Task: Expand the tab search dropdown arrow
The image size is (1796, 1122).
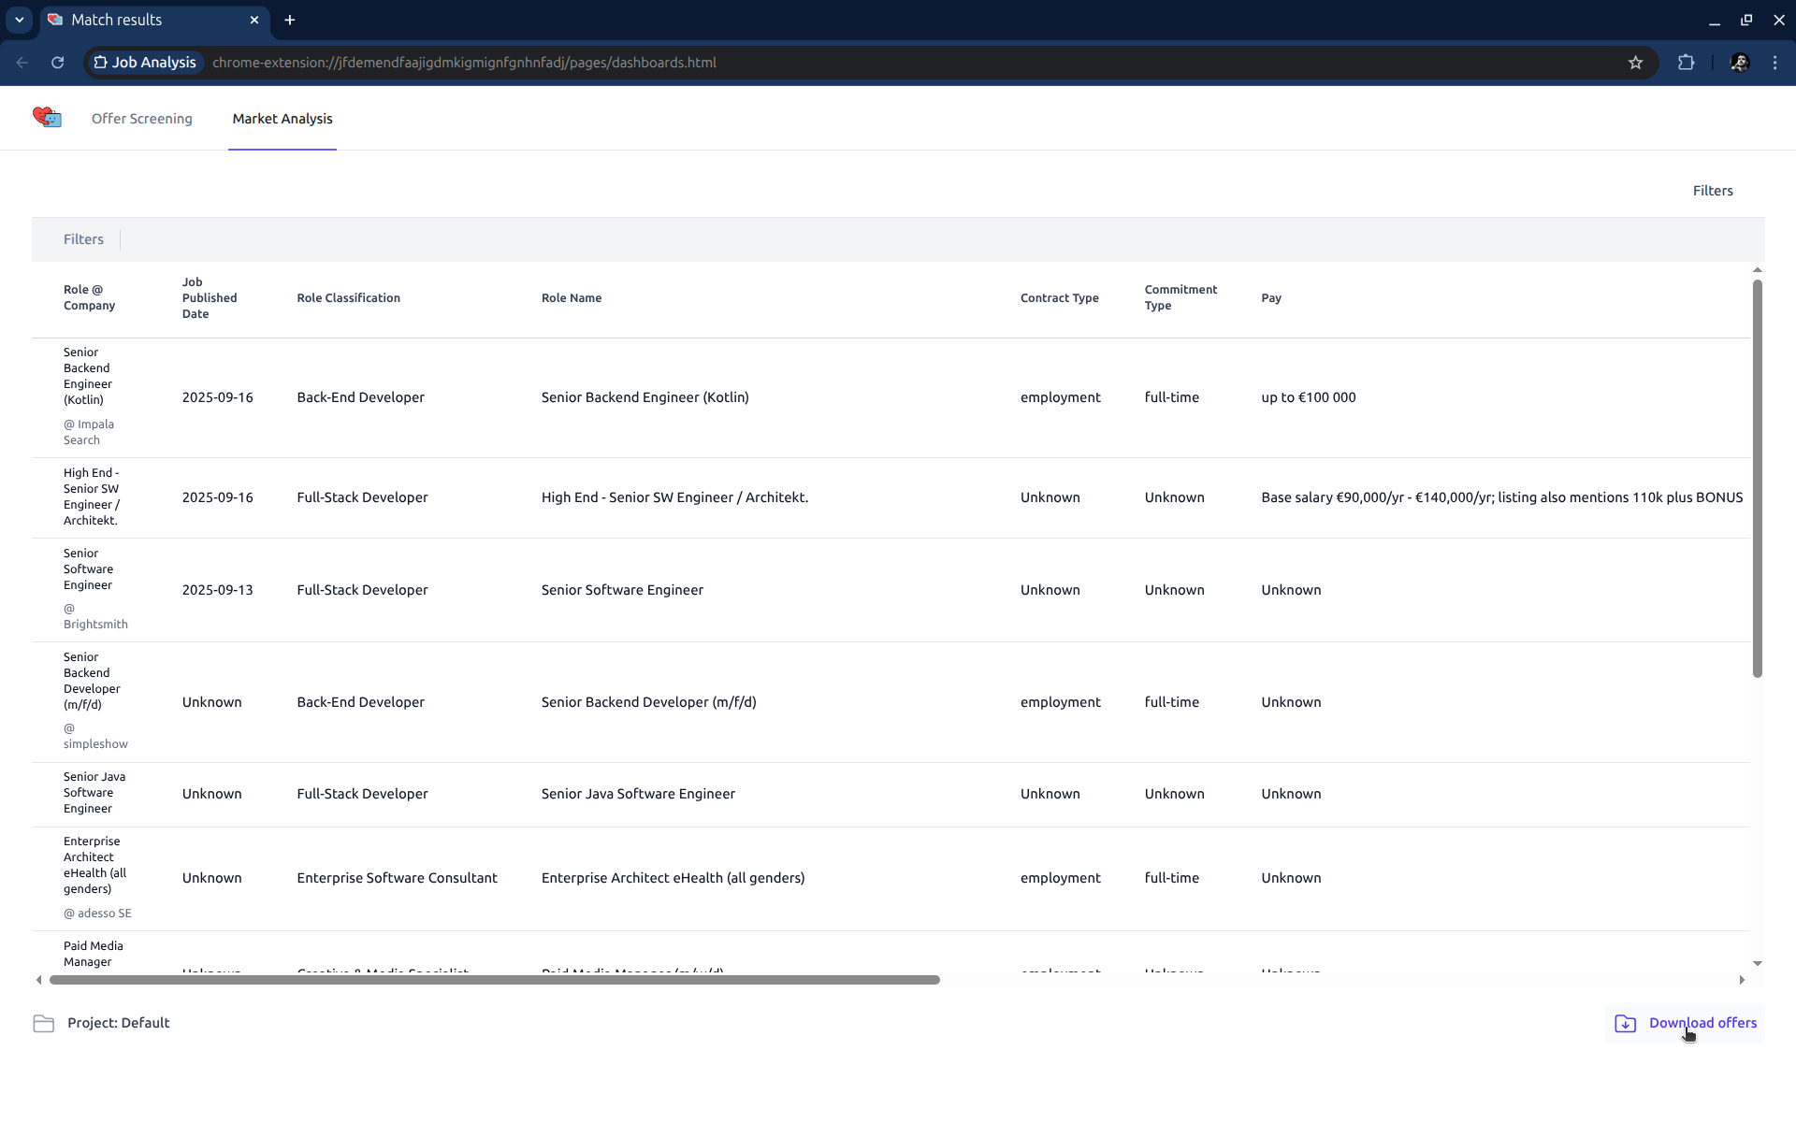Action: point(19,20)
